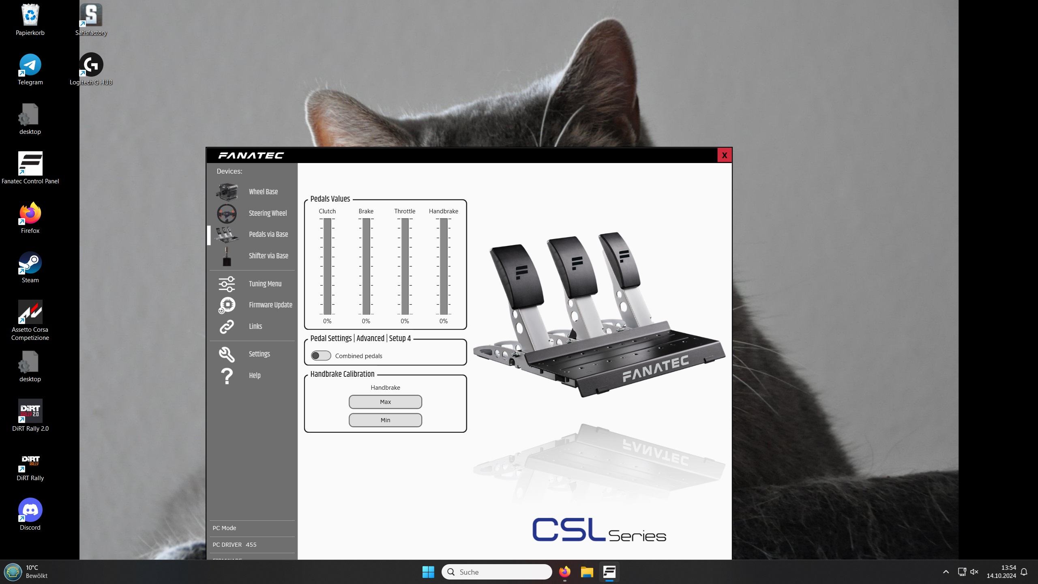This screenshot has width=1038, height=584.
Task: Select Discord desktop shortcut
Action: (x=30, y=515)
